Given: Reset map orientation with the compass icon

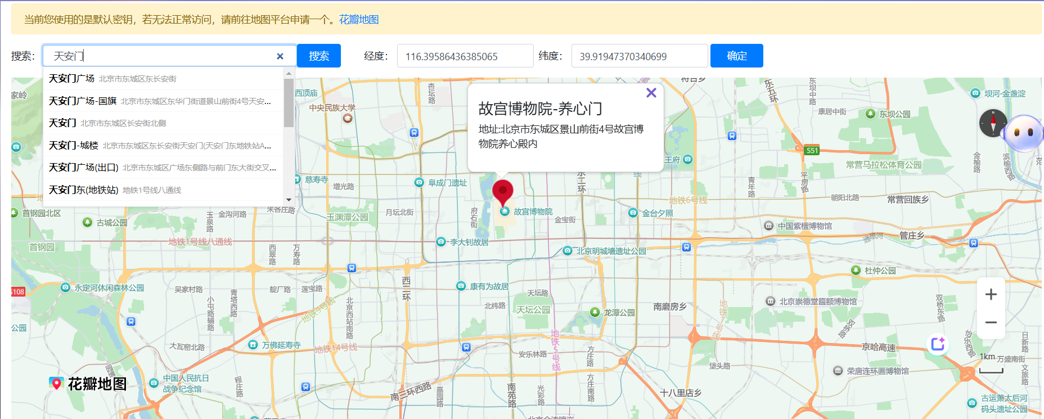Looking at the screenshot, I should 993,123.
